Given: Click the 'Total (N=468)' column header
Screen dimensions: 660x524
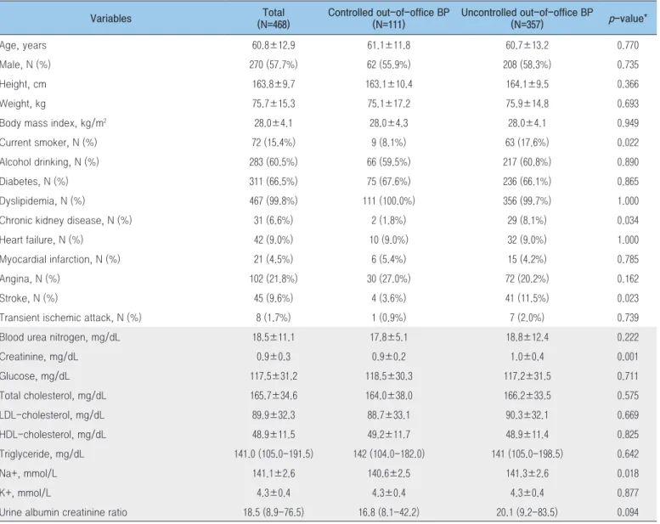Looking at the screenshot, I should (274, 19).
